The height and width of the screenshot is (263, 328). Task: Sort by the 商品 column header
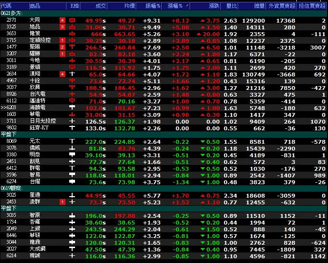47,6
